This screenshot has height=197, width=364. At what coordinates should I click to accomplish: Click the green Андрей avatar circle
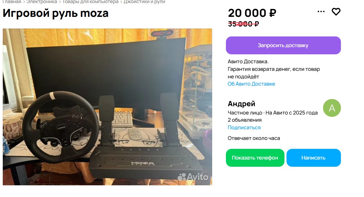point(332,108)
